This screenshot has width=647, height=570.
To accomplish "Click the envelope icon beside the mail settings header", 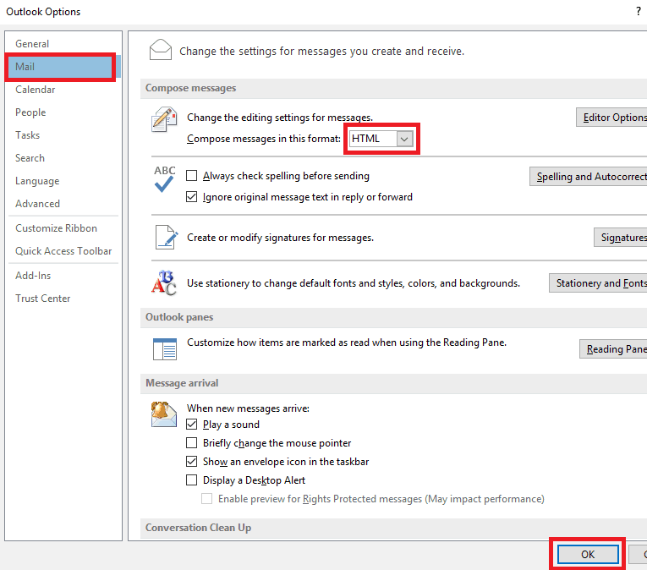I will [161, 50].
